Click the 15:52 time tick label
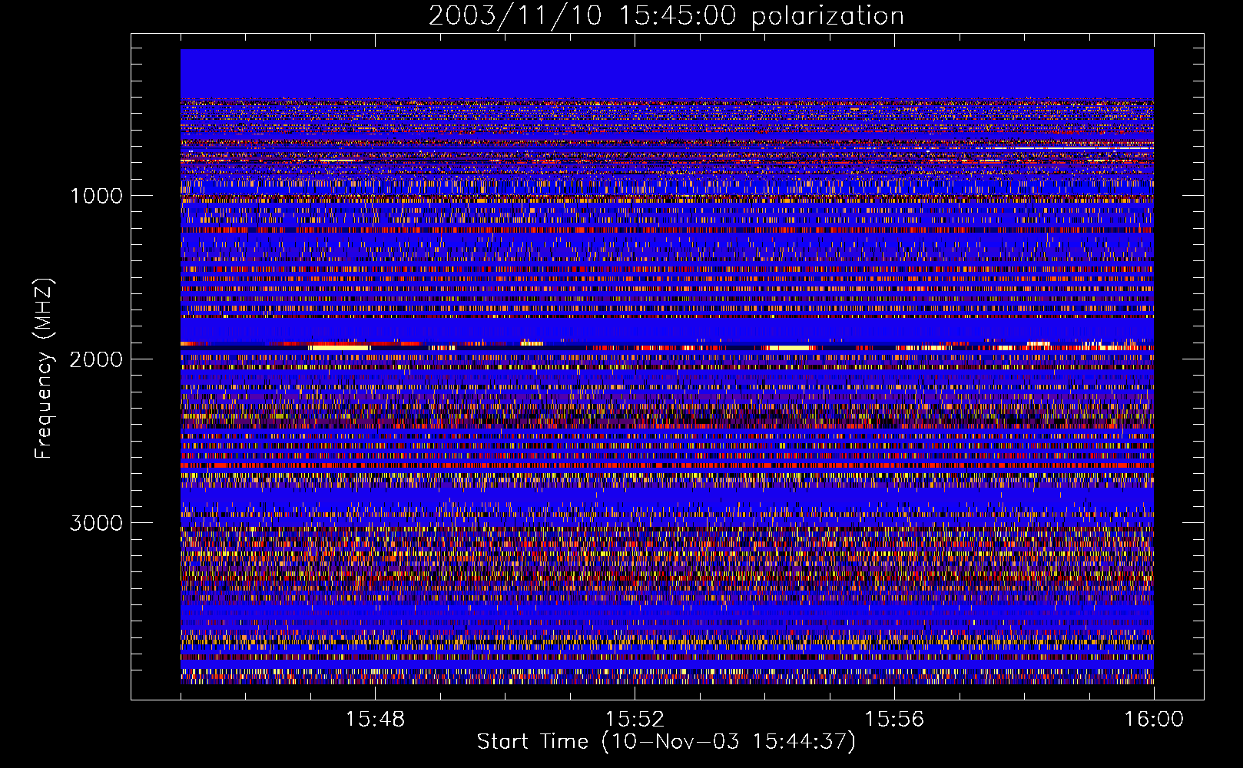Viewport: 1243px width, 768px height. tap(635, 720)
